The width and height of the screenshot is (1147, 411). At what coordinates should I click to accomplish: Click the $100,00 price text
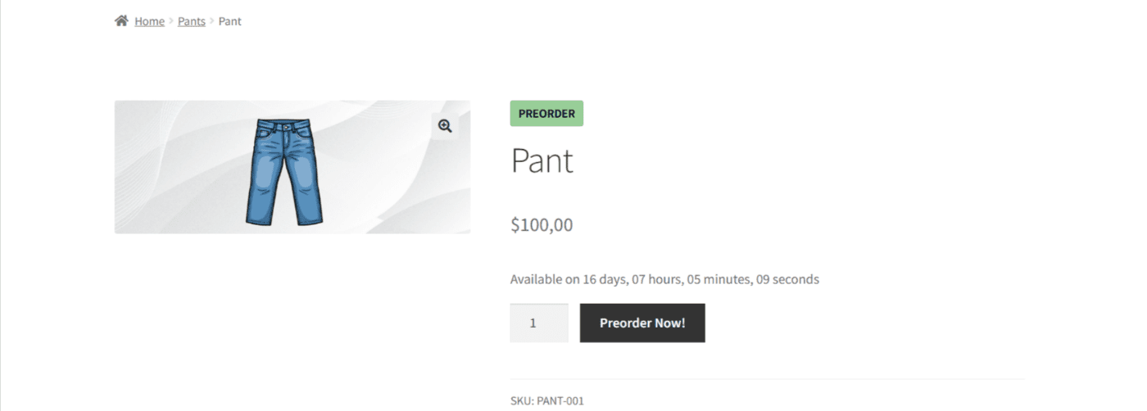point(542,224)
